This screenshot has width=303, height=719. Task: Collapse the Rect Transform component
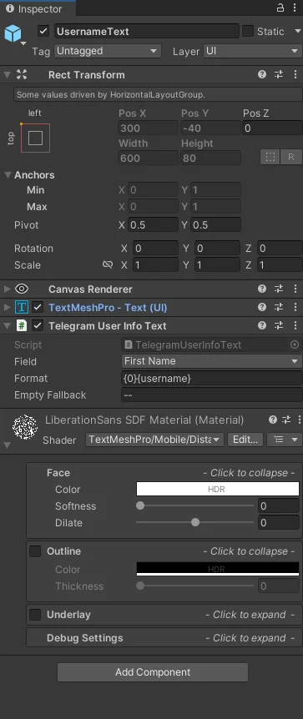(7, 74)
